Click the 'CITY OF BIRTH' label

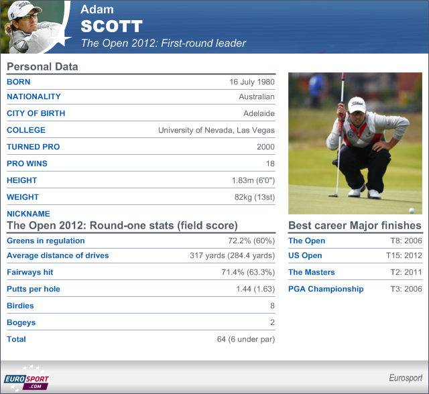click(36, 113)
